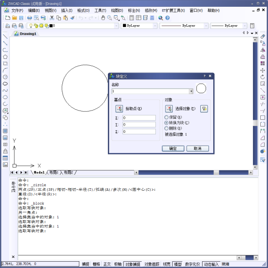Expand the block name dropdown

click(x=191, y=91)
